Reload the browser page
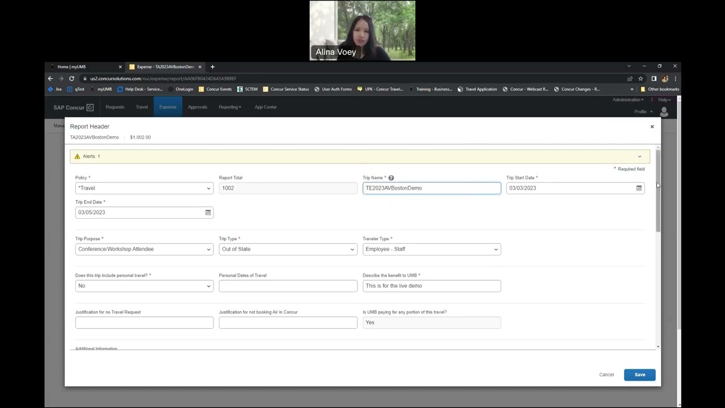The image size is (725, 408). coord(71,79)
